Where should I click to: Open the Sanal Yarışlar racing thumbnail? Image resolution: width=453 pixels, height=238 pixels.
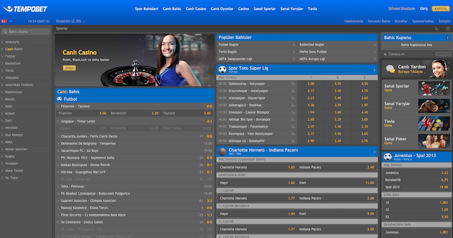(x=434, y=106)
